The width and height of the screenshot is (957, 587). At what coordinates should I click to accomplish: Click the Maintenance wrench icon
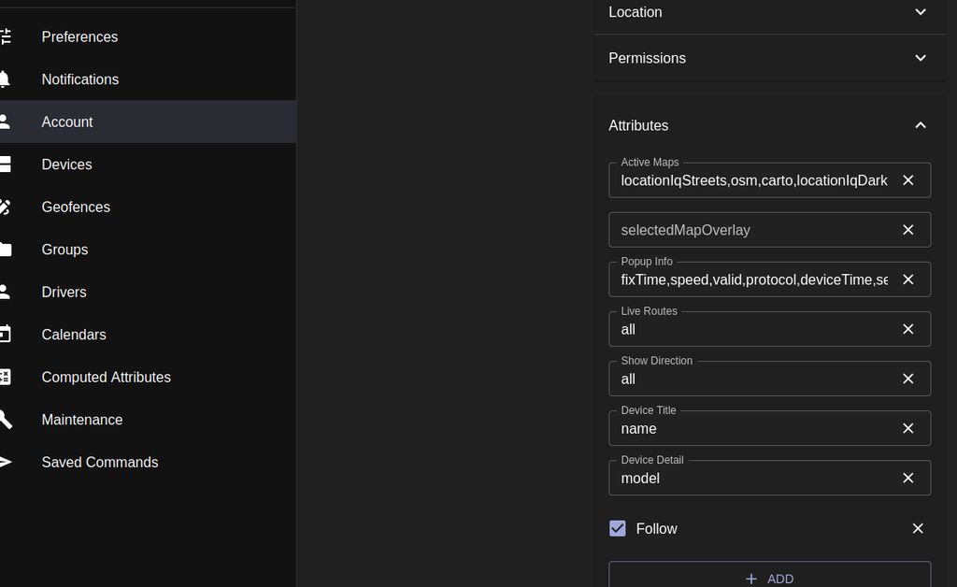tap(6, 420)
